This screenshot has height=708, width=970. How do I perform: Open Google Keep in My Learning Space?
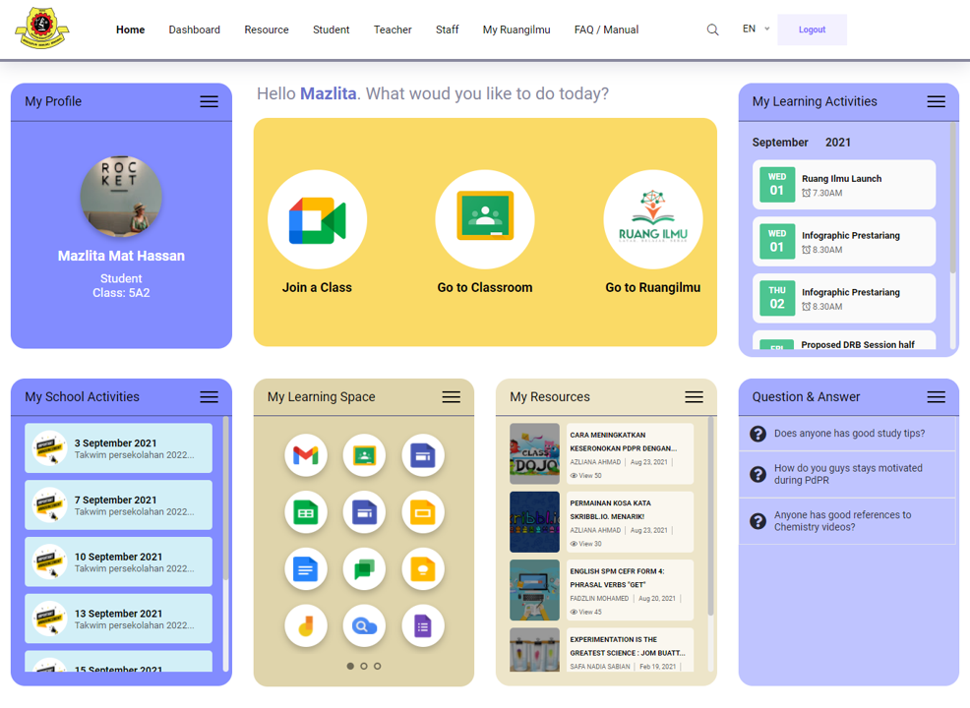[x=423, y=569]
